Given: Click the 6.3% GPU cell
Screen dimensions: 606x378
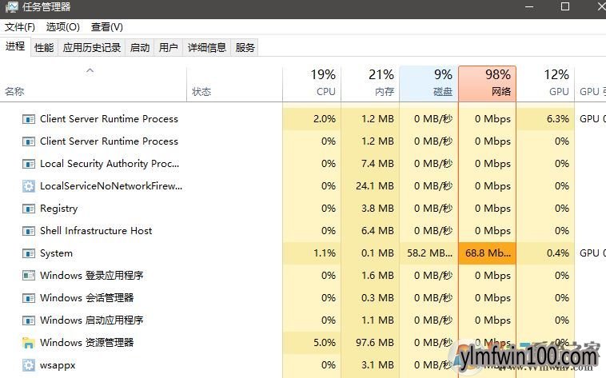Looking at the screenshot, I should [x=546, y=119].
